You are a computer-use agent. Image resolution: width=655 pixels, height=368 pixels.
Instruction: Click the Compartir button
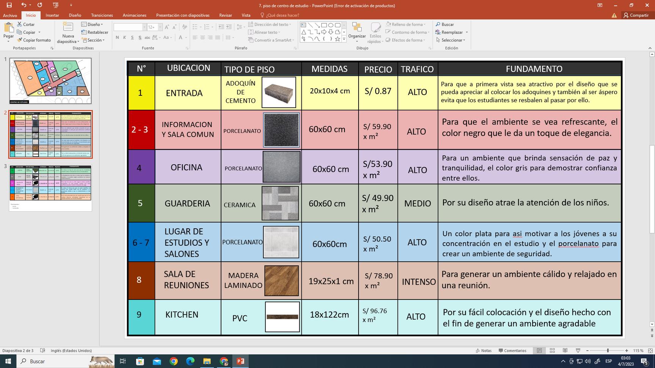636,15
